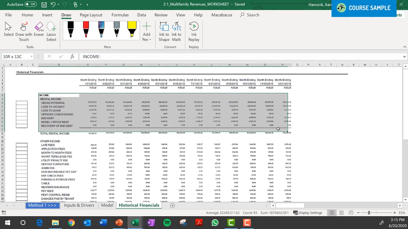408x229 pixels.
Task: Enable Draw with Touch
Action: click(x=24, y=32)
